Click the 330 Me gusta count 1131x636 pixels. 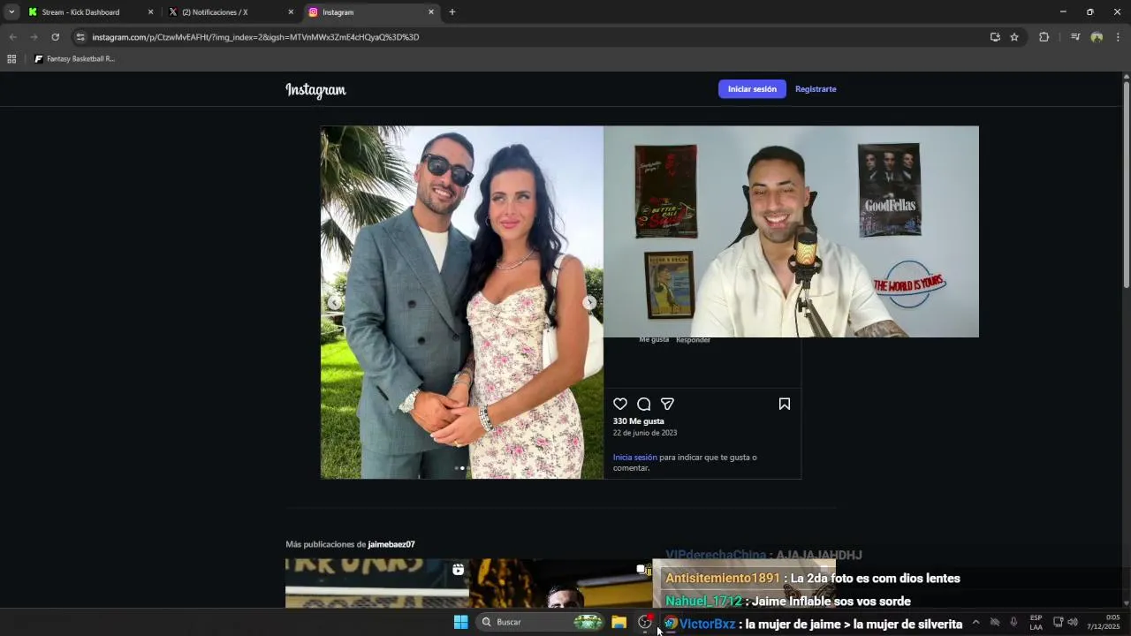pos(639,421)
